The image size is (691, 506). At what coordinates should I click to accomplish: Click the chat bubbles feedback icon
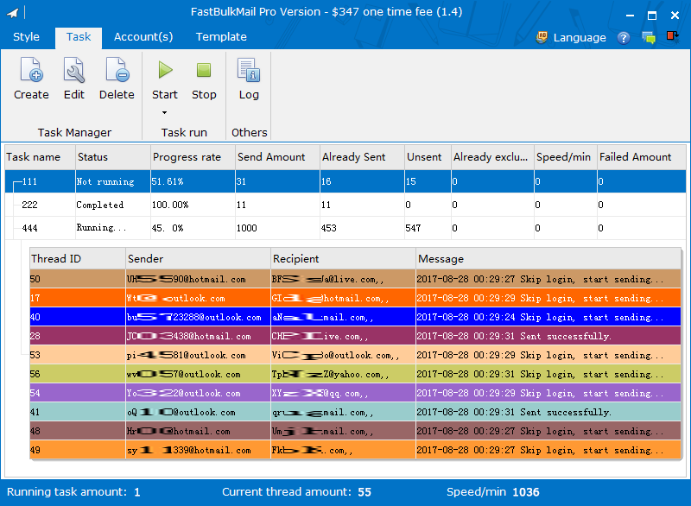coord(649,38)
